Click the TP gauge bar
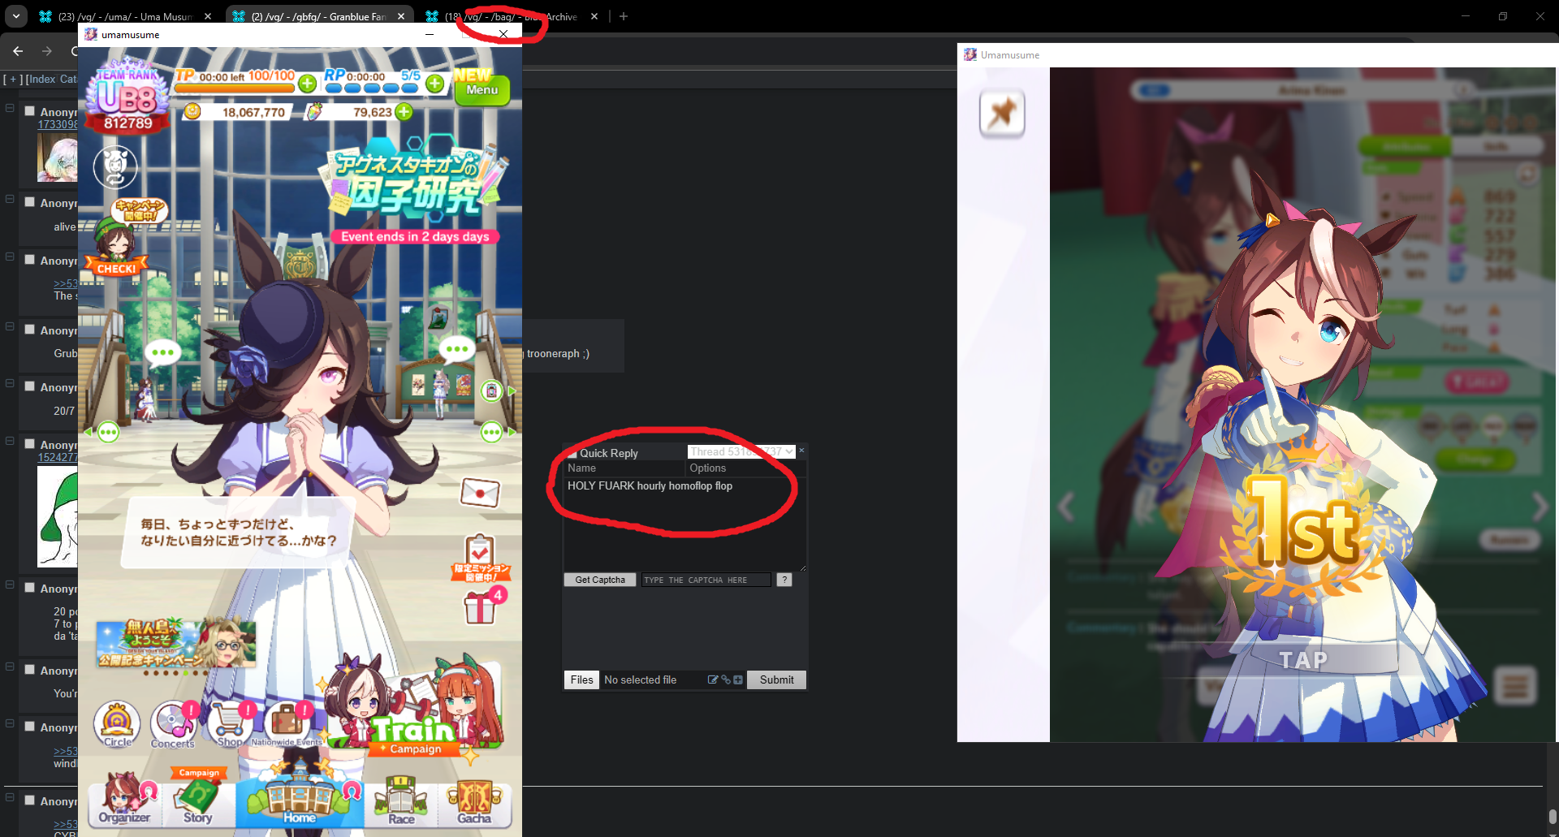 pyautogui.click(x=235, y=88)
